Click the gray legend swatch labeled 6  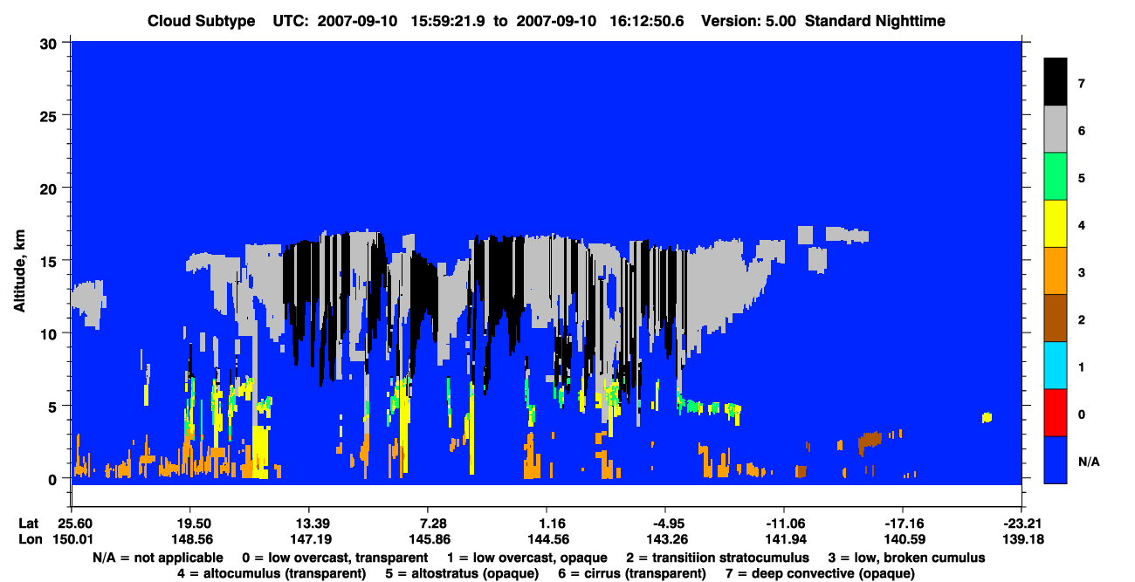(1056, 129)
